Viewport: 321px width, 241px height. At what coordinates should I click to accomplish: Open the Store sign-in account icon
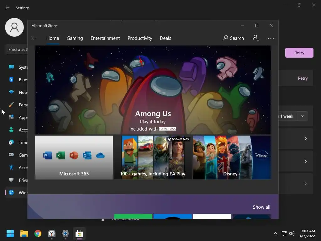[256, 38]
